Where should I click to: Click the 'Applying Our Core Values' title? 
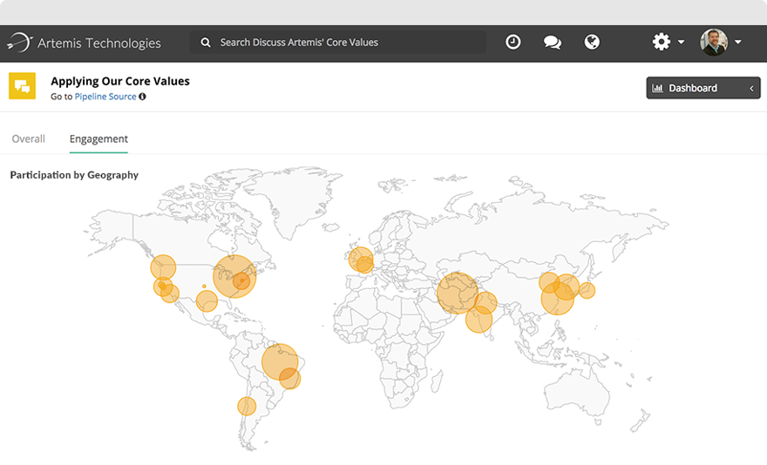point(120,81)
